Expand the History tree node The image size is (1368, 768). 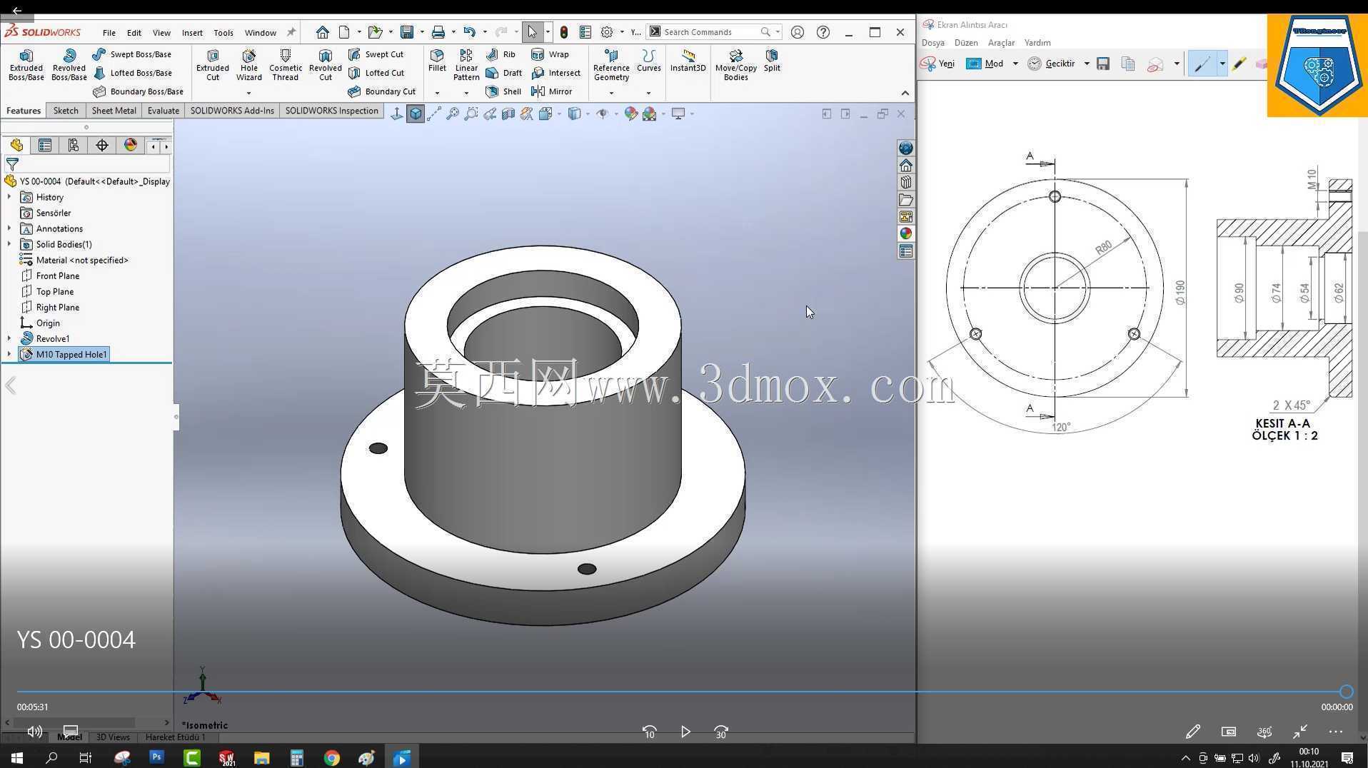[x=9, y=197]
